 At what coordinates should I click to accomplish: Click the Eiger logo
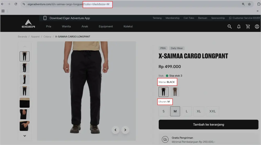coord(28,24)
